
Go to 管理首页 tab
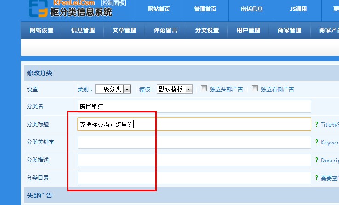coord(205,9)
